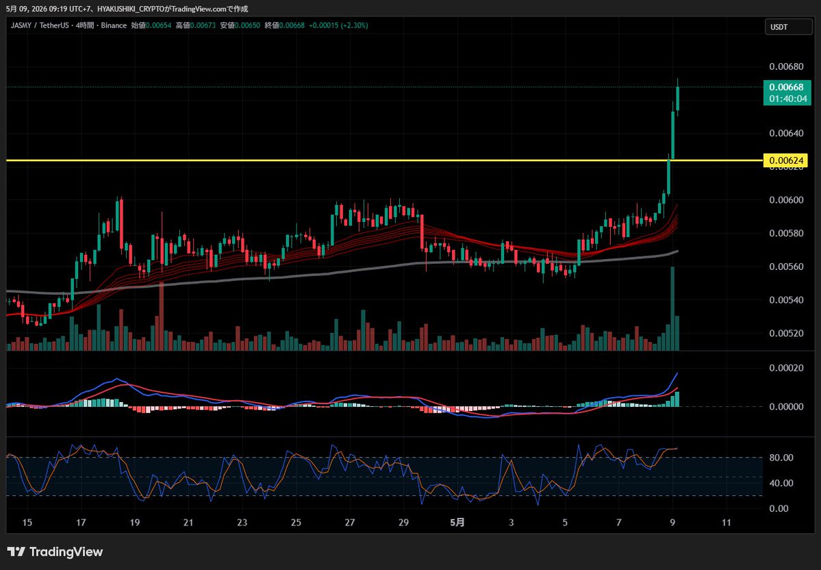The height and width of the screenshot is (570, 821).
Task: Click the 5月 month label on time axis
Action: pos(457,522)
